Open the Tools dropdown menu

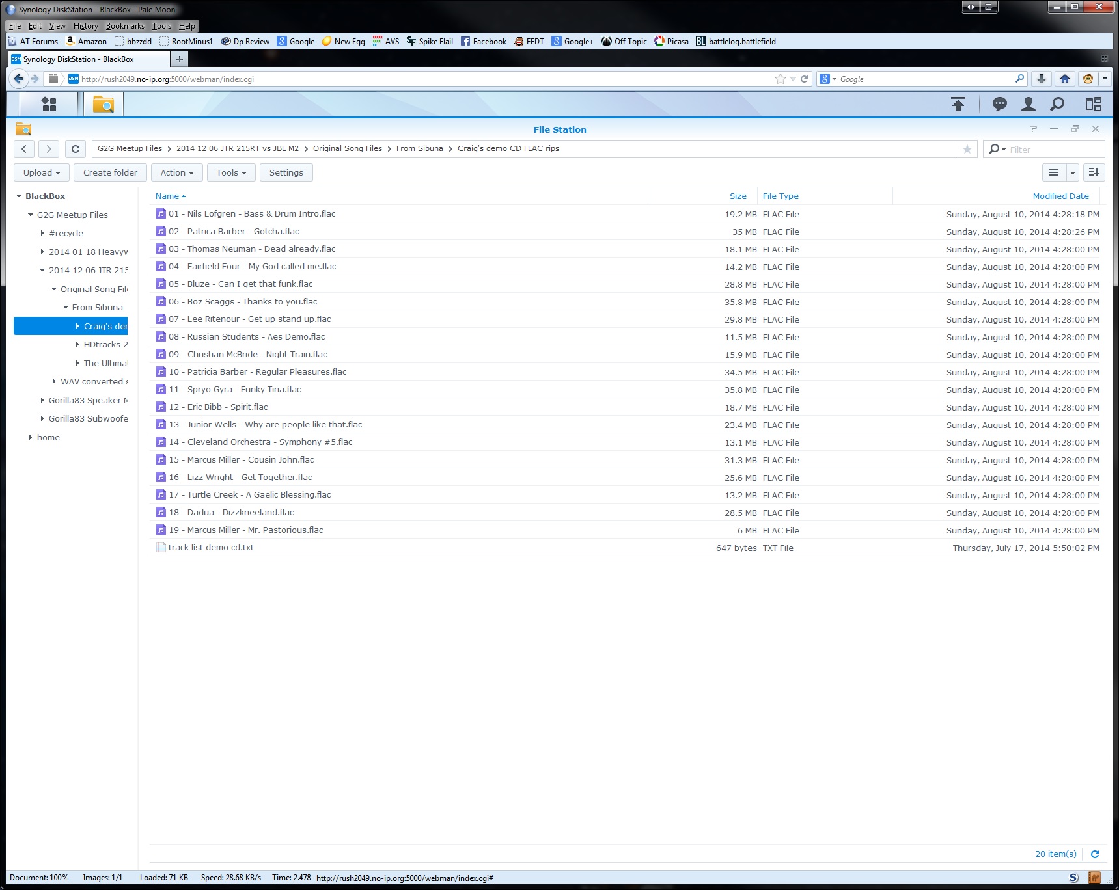point(231,172)
